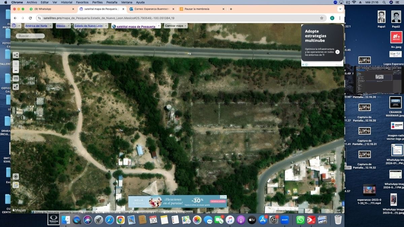Image resolution: width=404 pixels, height=227 pixels.
Task: Expand the globe icon dropdown in breadcrumb
Action: [19, 26]
